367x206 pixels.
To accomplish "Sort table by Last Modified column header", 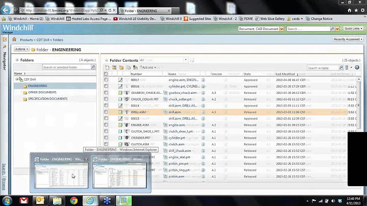I will (x=285, y=74).
